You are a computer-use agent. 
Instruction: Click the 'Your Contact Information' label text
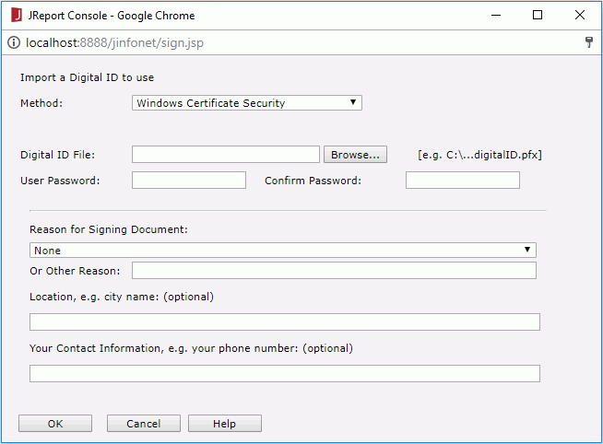(95, 348)
